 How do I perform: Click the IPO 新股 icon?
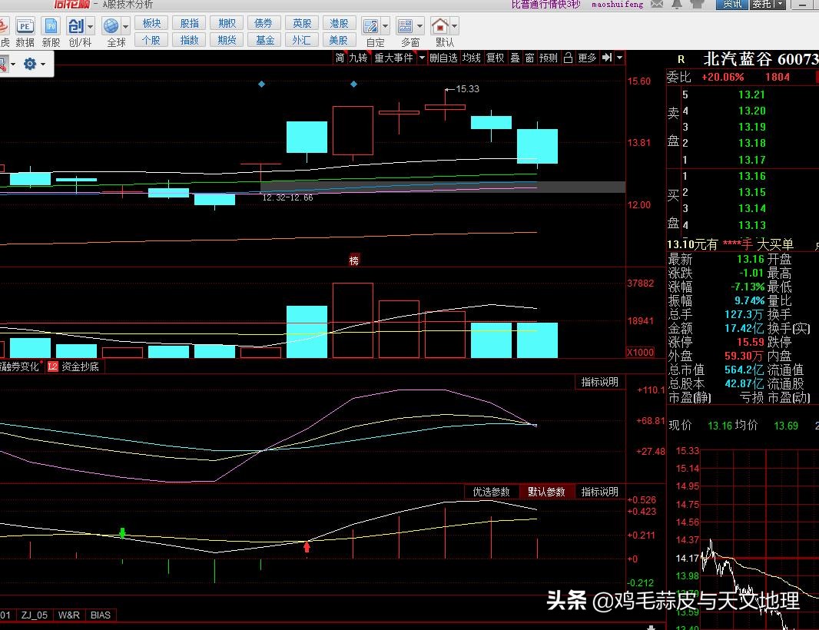(51, 26)
